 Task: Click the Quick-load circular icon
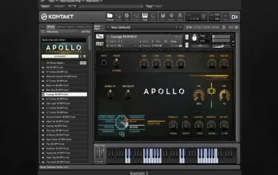153,17
